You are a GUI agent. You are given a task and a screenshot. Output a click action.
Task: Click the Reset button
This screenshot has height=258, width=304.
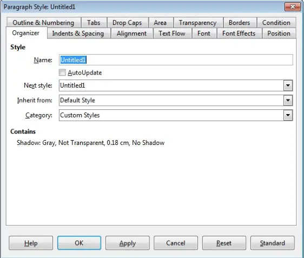point(224,243)
